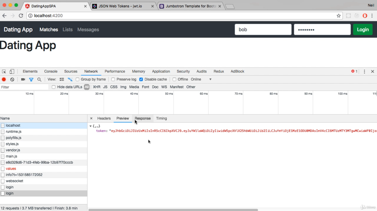Close the JSON Web Tokens tab
This screenshot has width=377, height=211.
click(152, 6)
